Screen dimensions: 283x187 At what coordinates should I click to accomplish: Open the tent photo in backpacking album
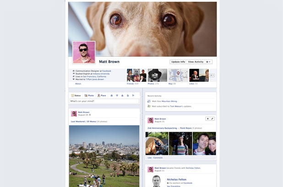click(x=157, y=144)
